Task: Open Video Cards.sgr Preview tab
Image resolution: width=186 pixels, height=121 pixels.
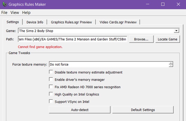Action: point(118,22)
